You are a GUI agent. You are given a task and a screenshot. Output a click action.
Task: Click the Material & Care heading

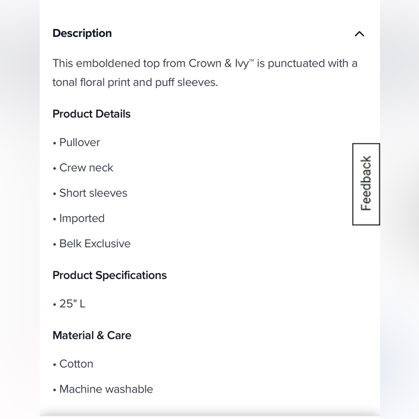pyautogui.click(x=92, y=335)
